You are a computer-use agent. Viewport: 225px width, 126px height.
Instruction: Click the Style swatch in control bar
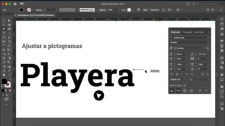click(x=129, y=10)
